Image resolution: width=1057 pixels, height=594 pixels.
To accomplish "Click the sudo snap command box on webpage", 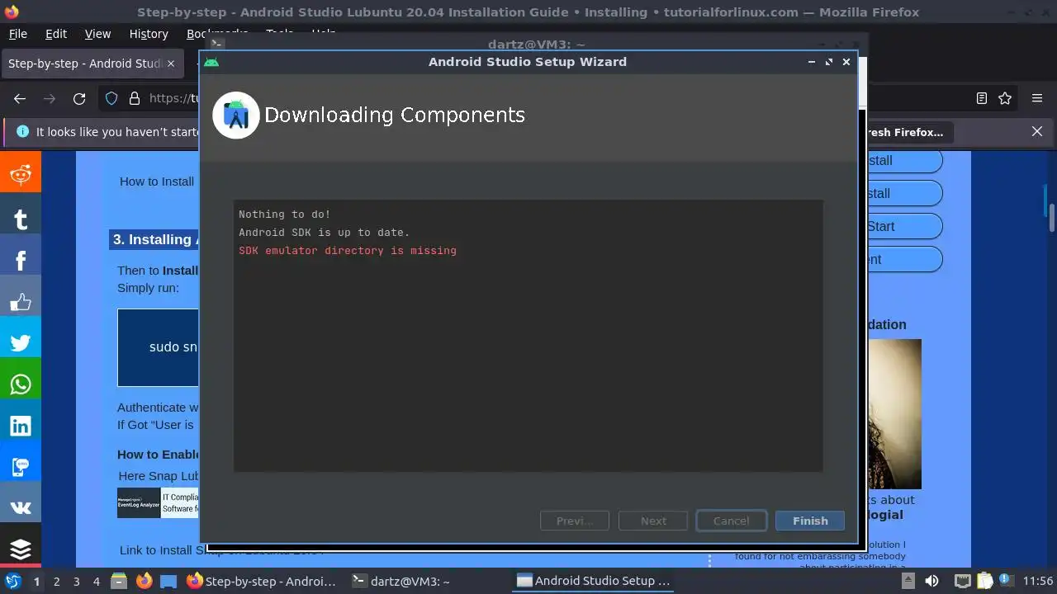I will [x=158, y=347].
